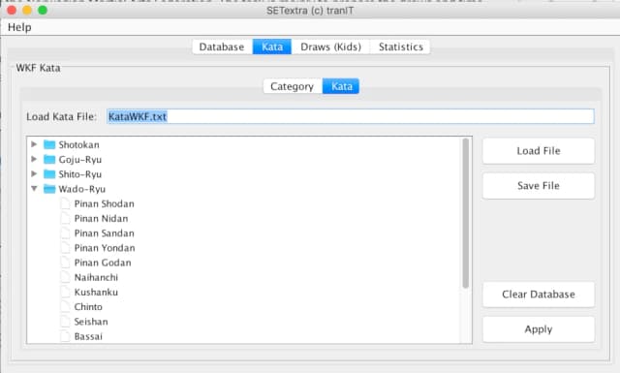The width and height of the screenshot is (620, 373).
Task: Switch to the Database tab
Action: click(x=222, y=47)
